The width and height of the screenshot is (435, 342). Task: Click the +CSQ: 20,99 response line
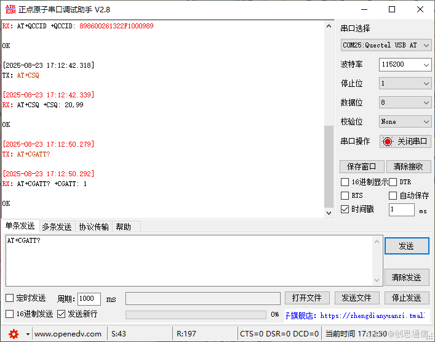click(63, 105)
